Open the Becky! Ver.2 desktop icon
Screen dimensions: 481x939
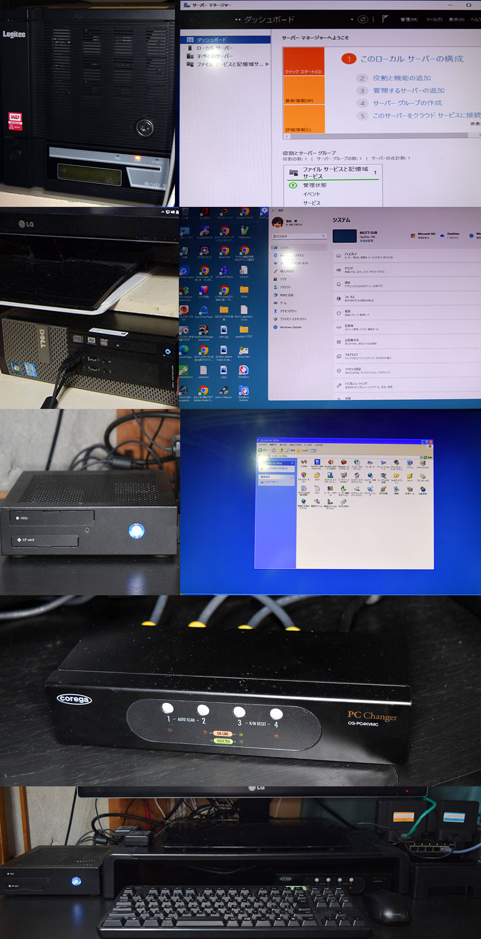tap(244, 352)
